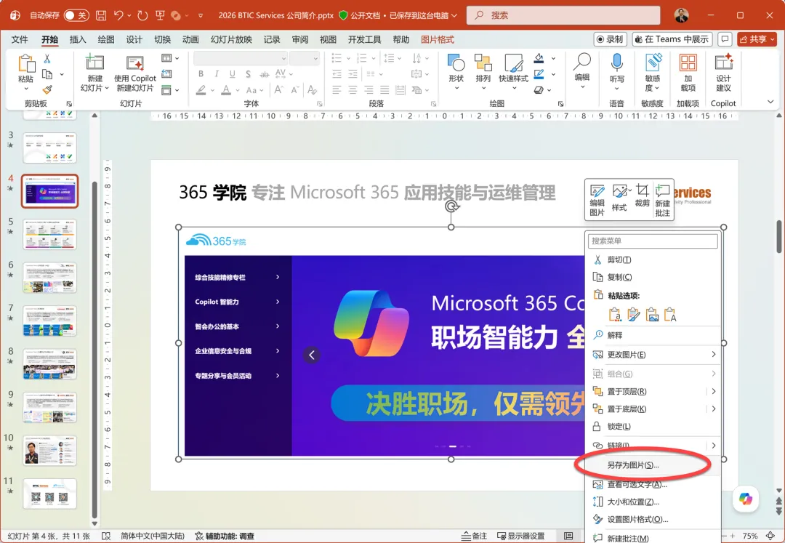
Task: Click 使用 Copilot 新建幻灯片 icon
Action: coord(135,63)
